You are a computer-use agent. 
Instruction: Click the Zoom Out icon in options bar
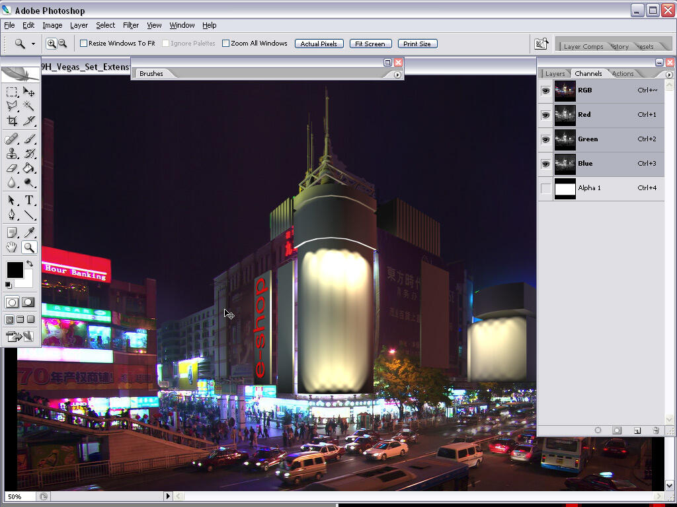point(63,44)
